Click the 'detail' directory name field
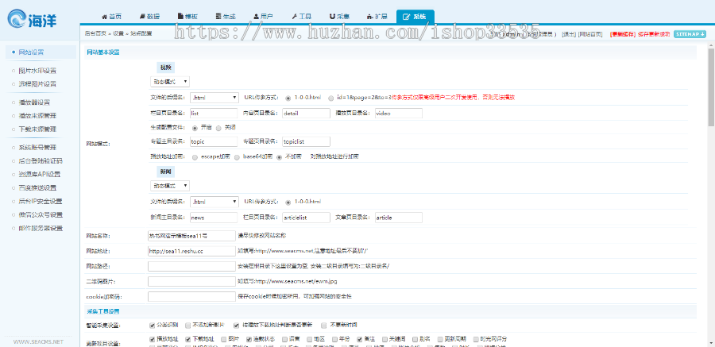 (x=306, y=113)
